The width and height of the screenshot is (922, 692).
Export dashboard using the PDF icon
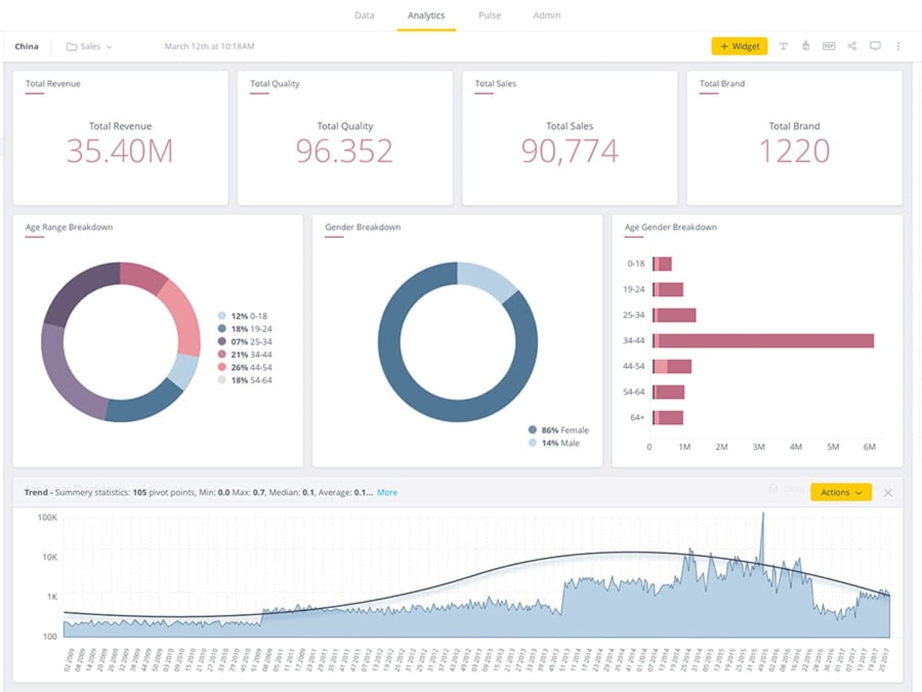[x=829, y=46]
